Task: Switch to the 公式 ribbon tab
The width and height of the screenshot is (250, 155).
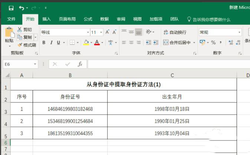Action: (88, 19)
